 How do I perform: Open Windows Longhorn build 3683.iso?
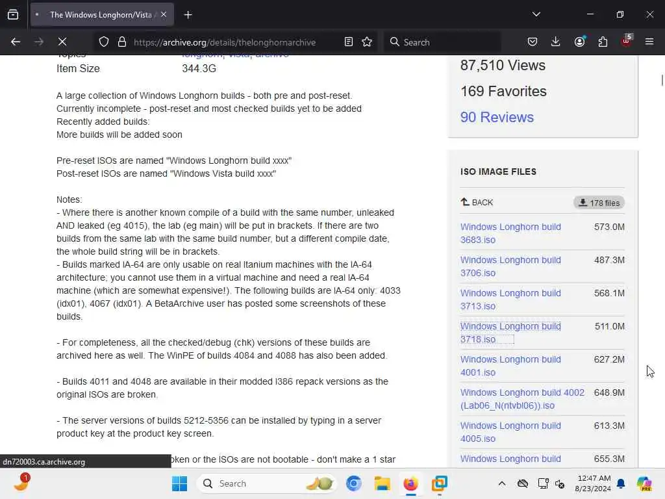point(510,233)
